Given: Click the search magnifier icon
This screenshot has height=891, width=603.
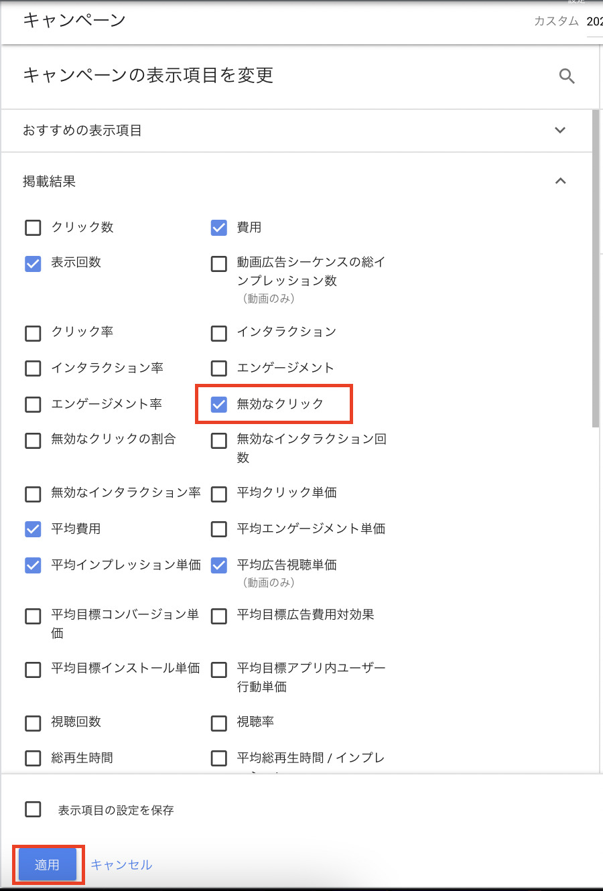Looking at the screenshot, I should (x=567, y=76).
